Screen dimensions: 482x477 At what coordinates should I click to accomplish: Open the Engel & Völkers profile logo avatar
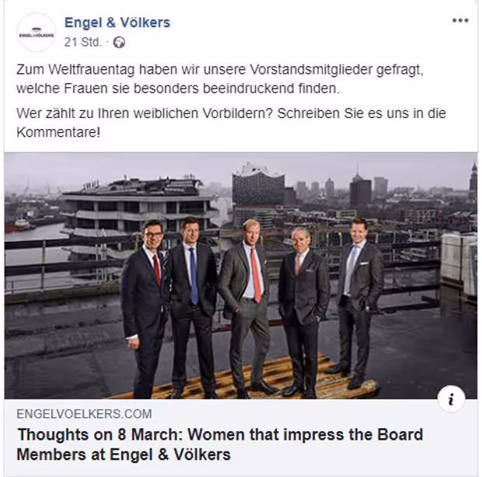tap(37, 33)
